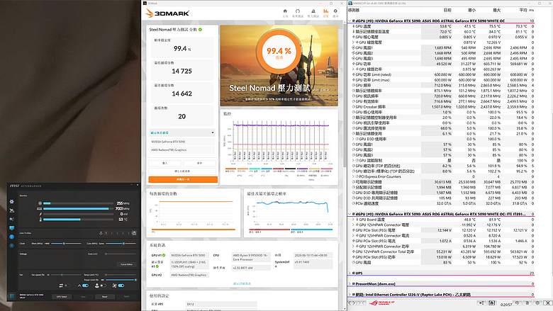The height and width of the screenshot is (311, 553).
Task: Click HWiNFO save report toolbar icon
Action: pyautogui.click(x=527, y=303)
